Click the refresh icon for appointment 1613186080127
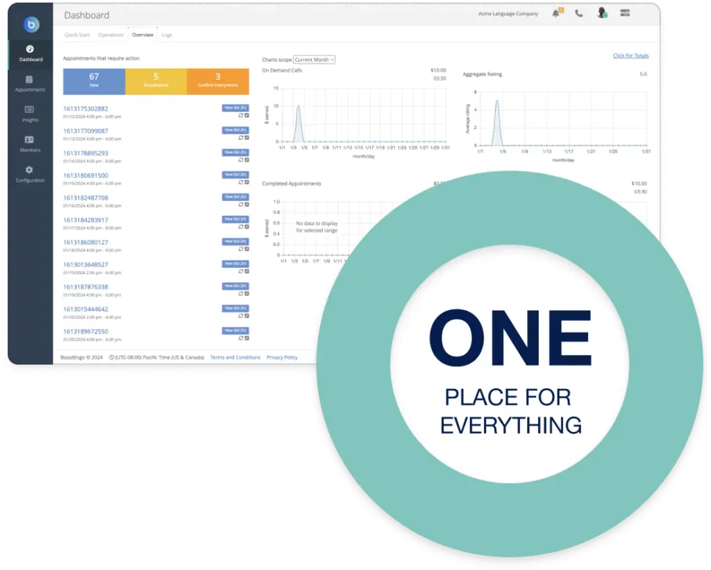711x570 pixels. [x=241, y=249]
